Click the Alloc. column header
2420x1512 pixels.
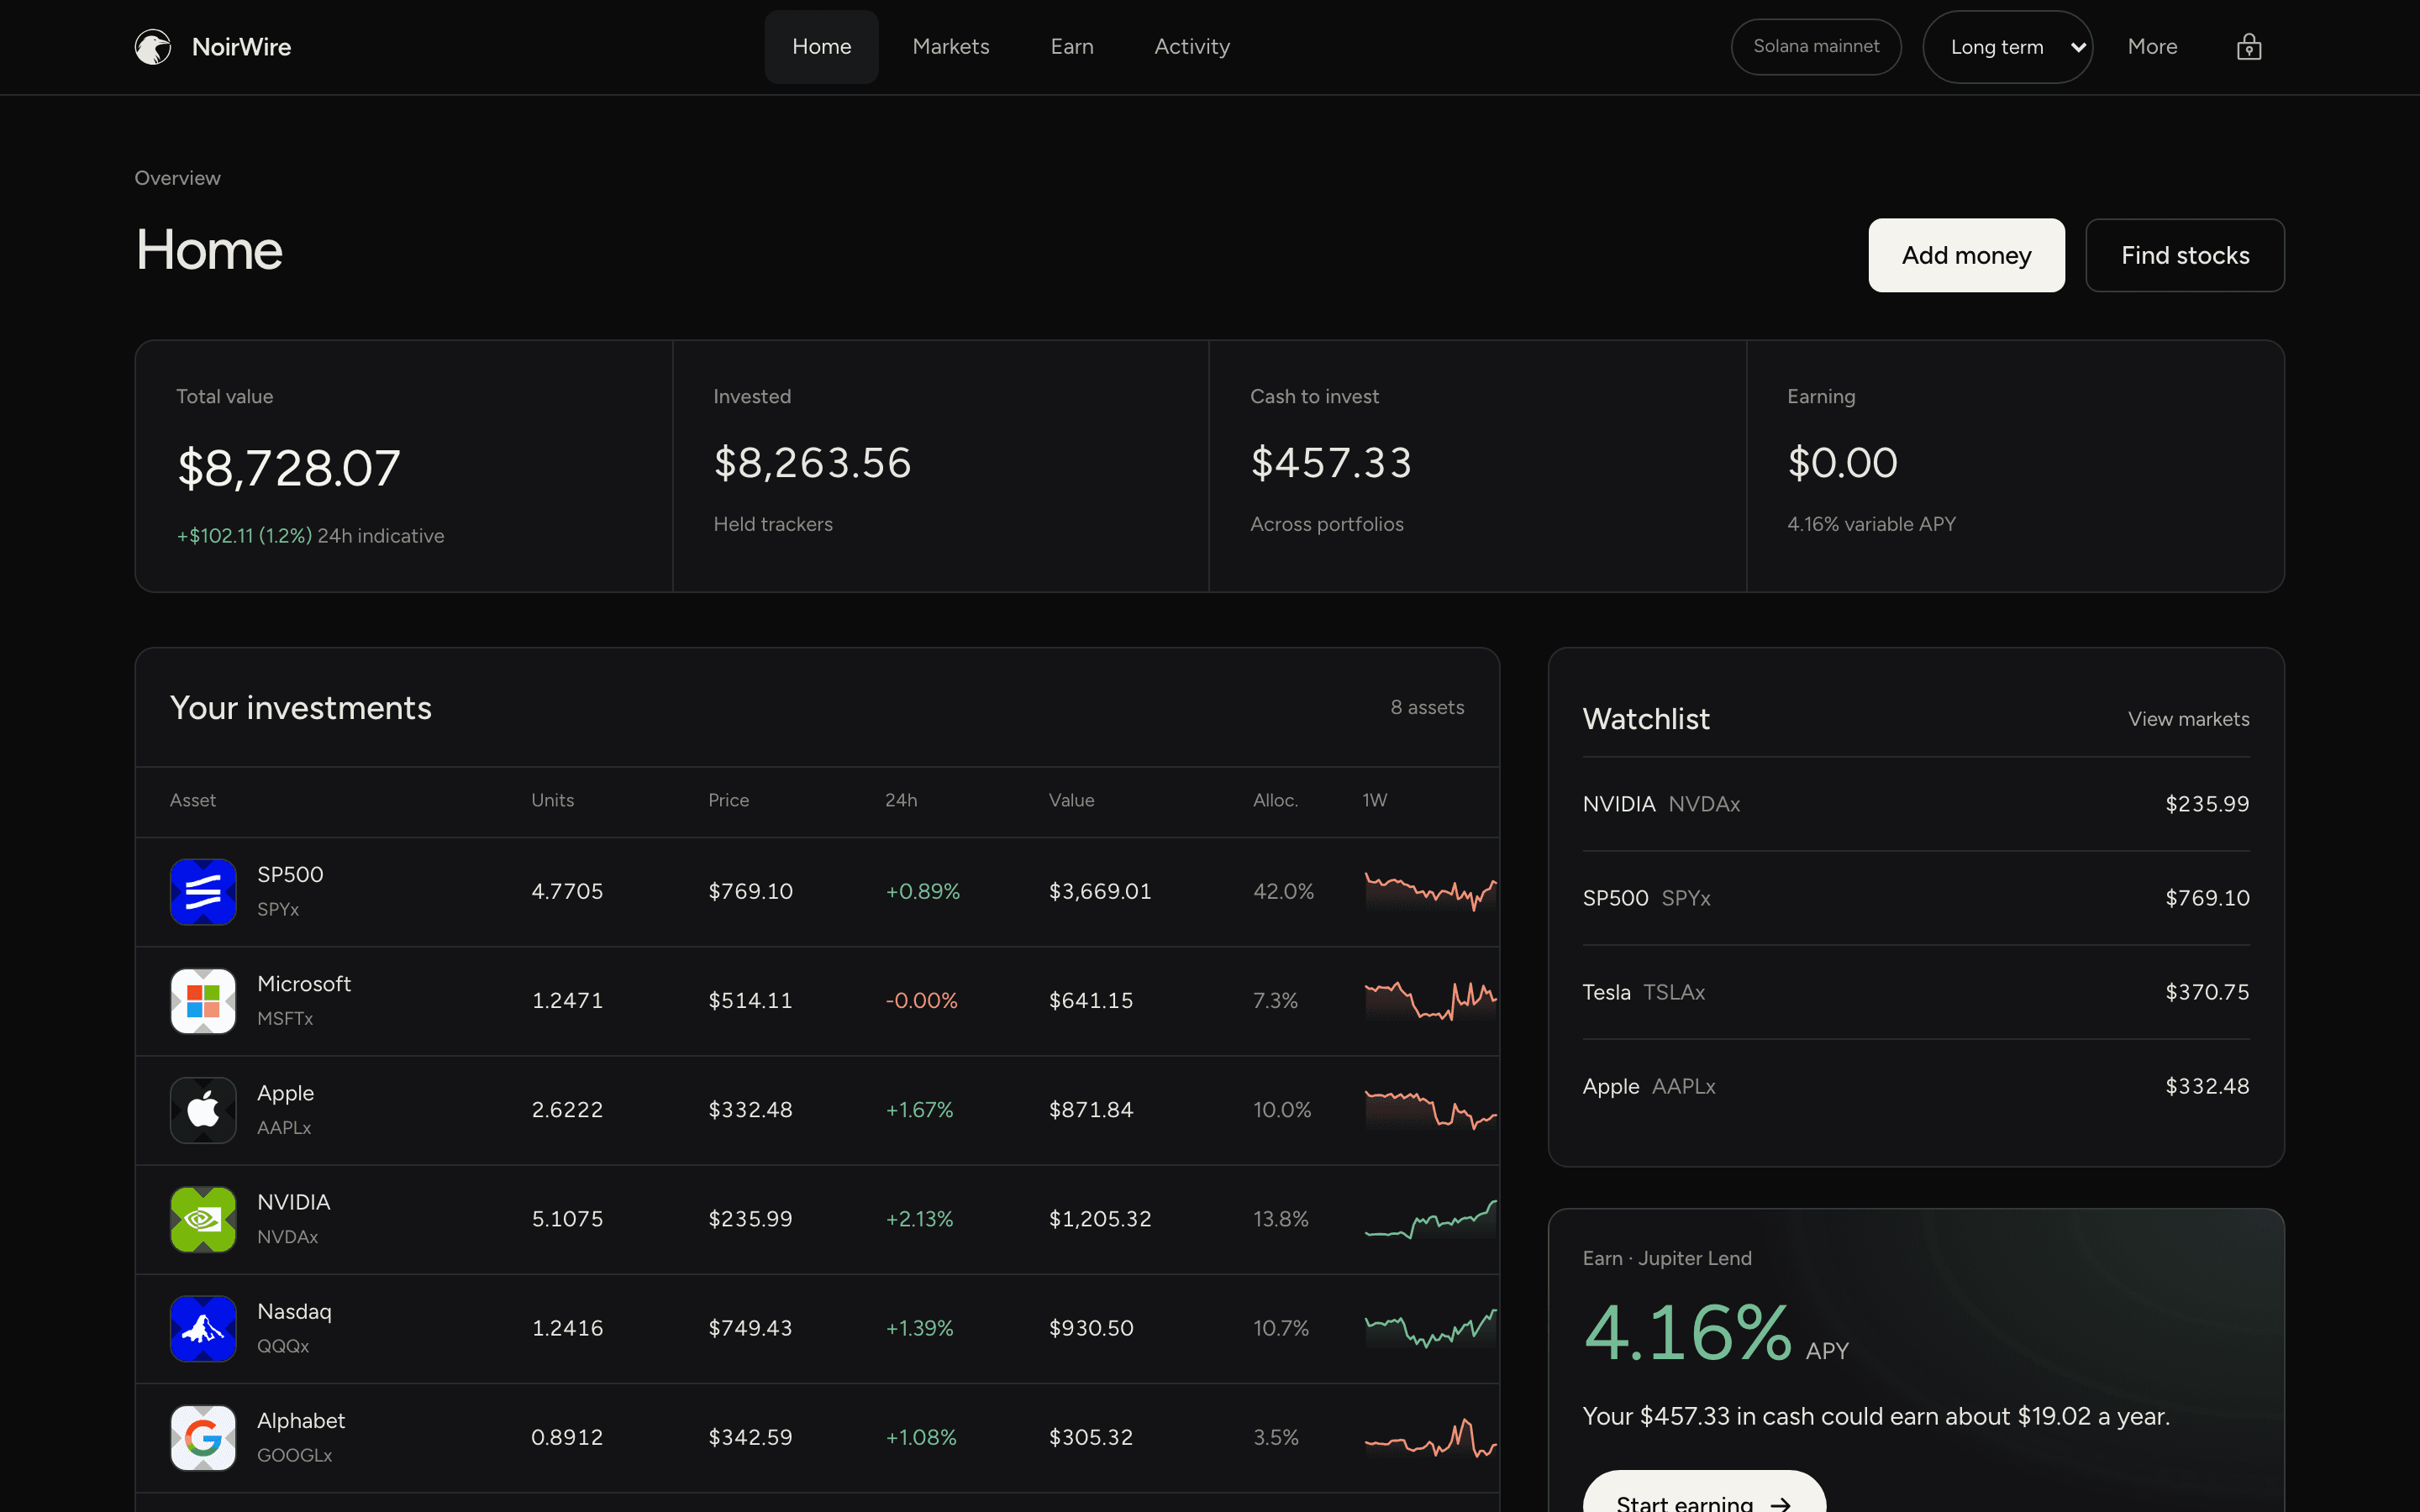[x=1275, y=800]
